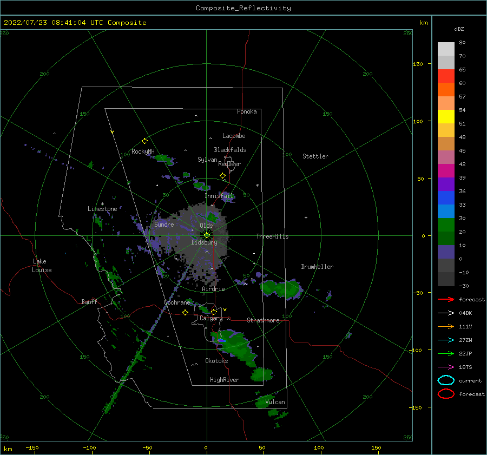This screenshot has height=455, width=487.
Task: Click the Ponoka label
Action: coord(247,111)
